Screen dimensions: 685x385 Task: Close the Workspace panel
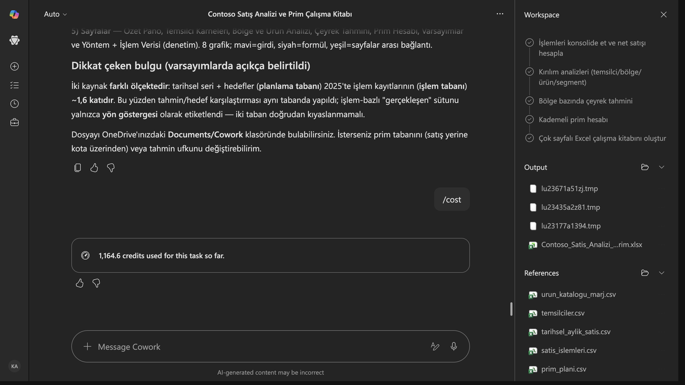[664, 15]
